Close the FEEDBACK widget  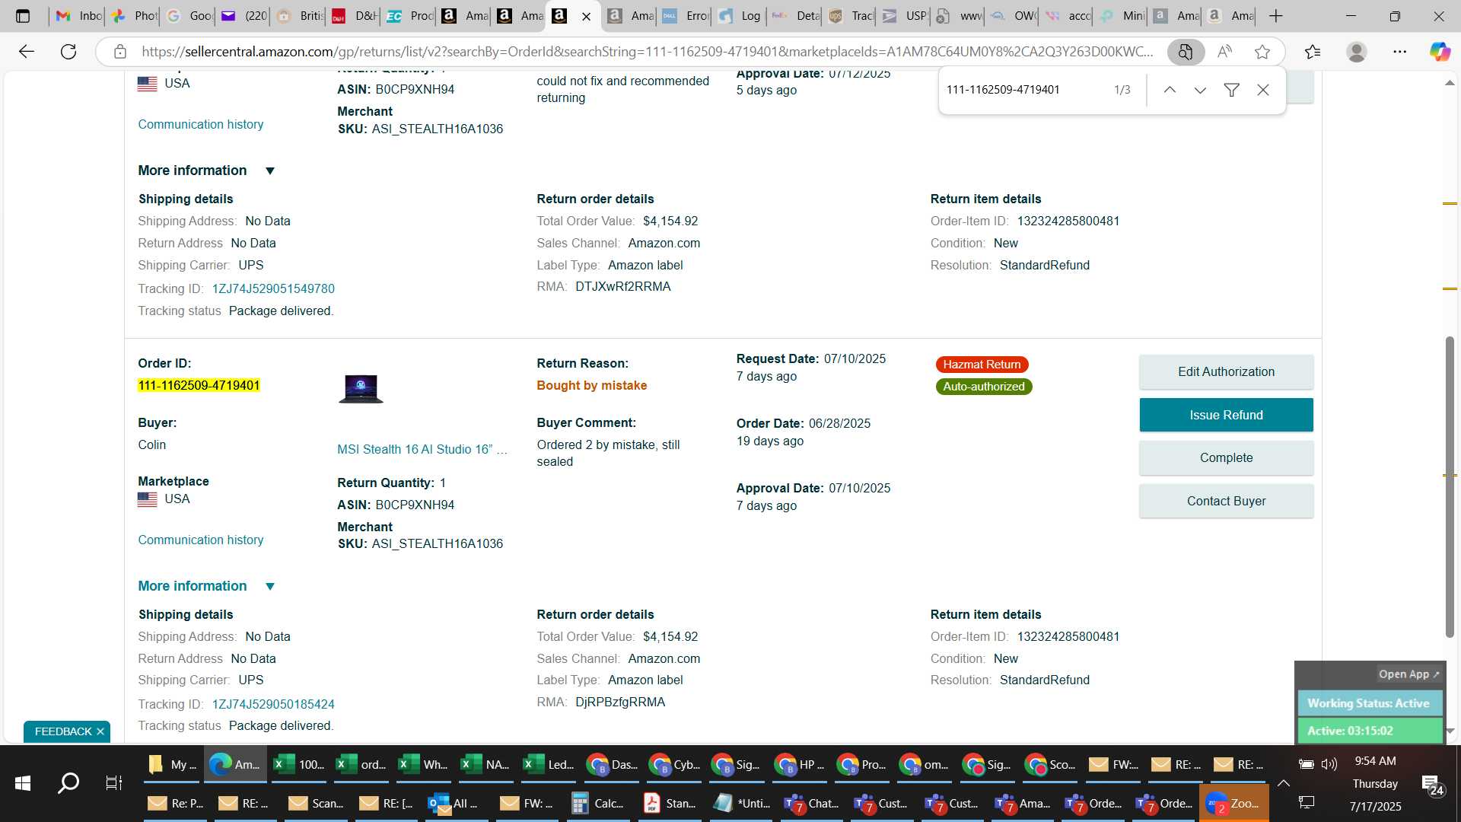pyautogui.click(x=100, y=731)
